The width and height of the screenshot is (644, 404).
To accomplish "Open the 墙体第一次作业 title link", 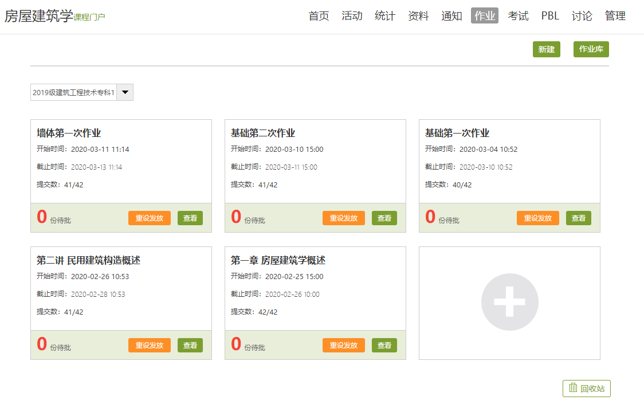I will [69, 134].
